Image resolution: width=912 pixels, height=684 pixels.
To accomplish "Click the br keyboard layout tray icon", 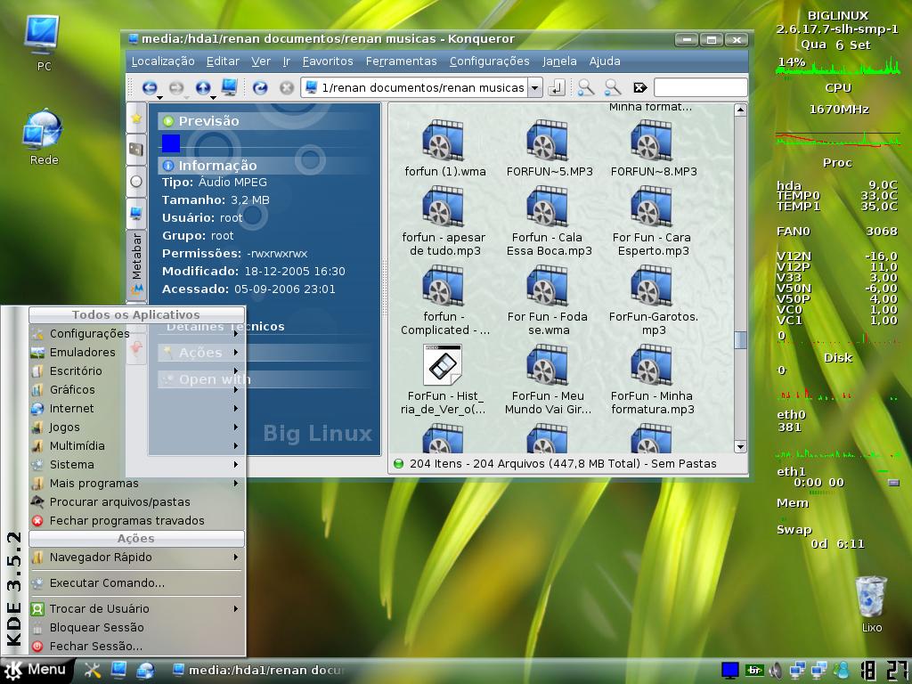I will [754, 670].
